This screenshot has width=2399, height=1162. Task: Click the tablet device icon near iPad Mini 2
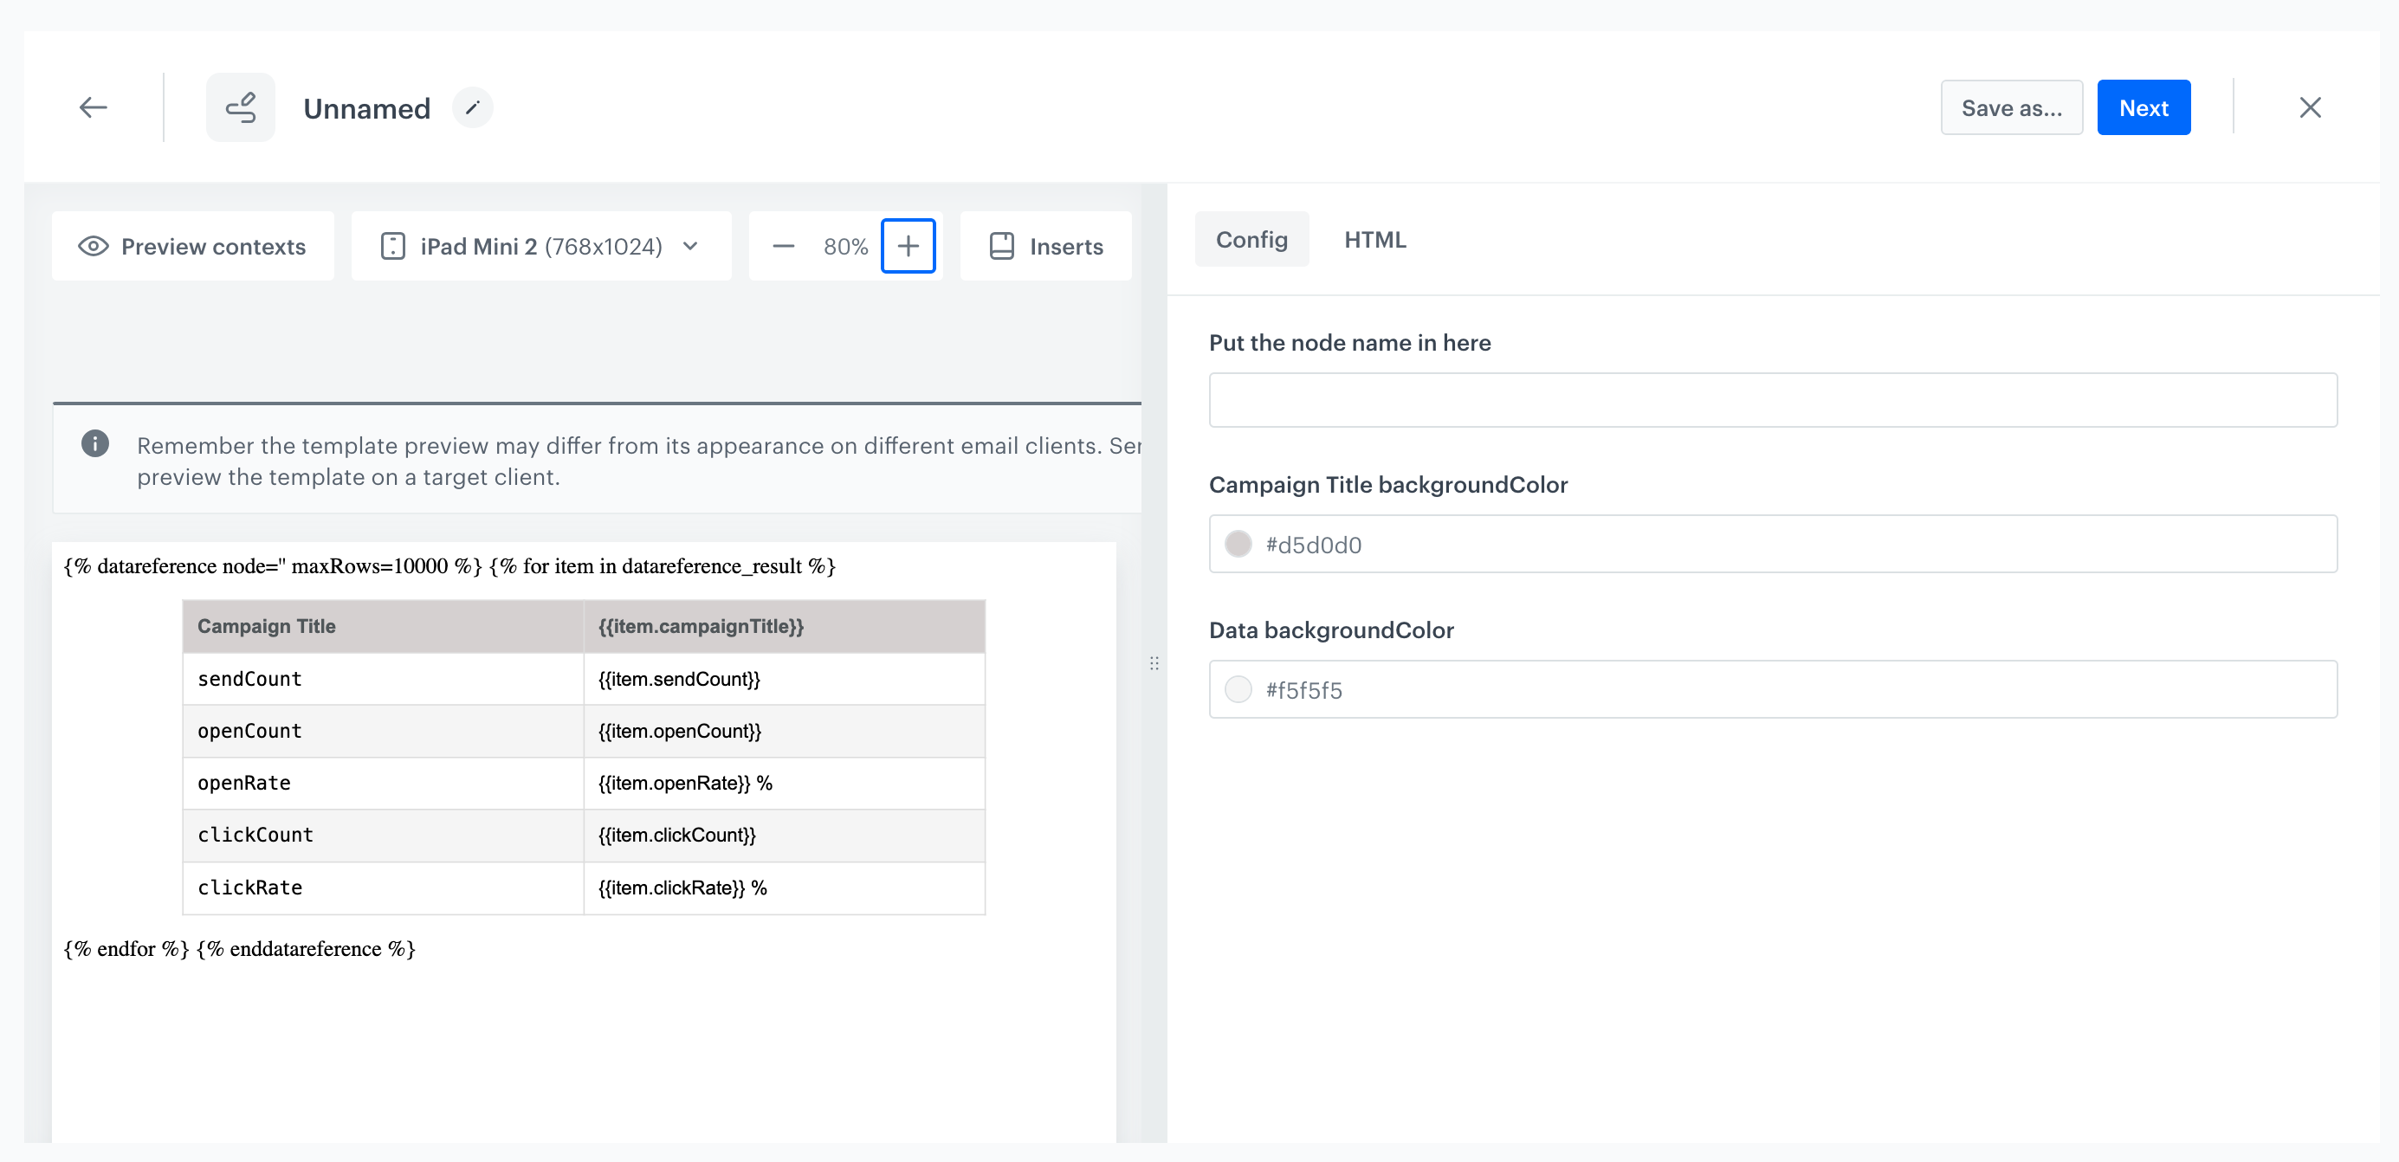(393, 246)
